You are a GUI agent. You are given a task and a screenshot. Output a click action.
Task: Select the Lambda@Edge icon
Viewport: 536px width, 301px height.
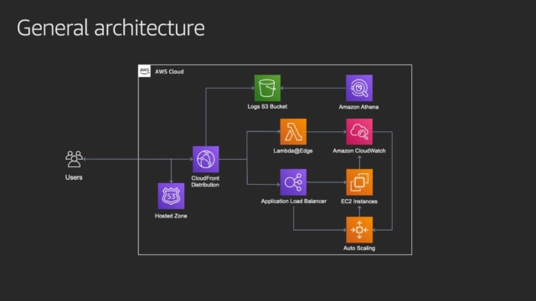[293, 132]
